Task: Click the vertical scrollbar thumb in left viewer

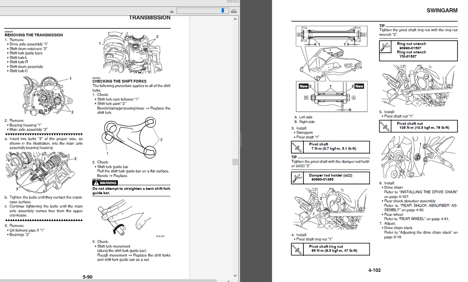Action: click(234, 162)
